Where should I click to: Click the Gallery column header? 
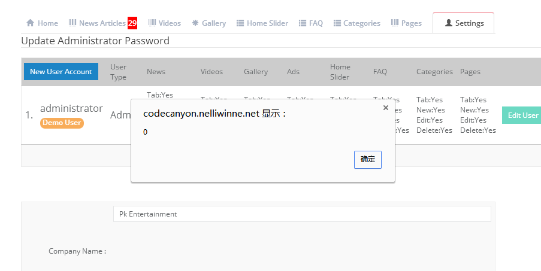(256, 72)
